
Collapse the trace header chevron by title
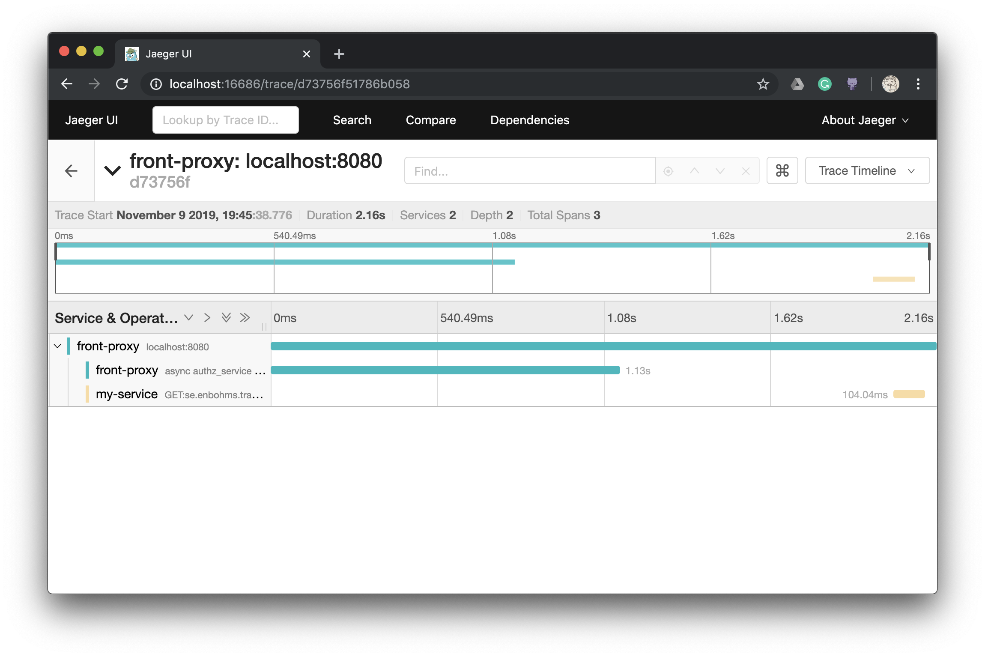(x=113, y=171)
